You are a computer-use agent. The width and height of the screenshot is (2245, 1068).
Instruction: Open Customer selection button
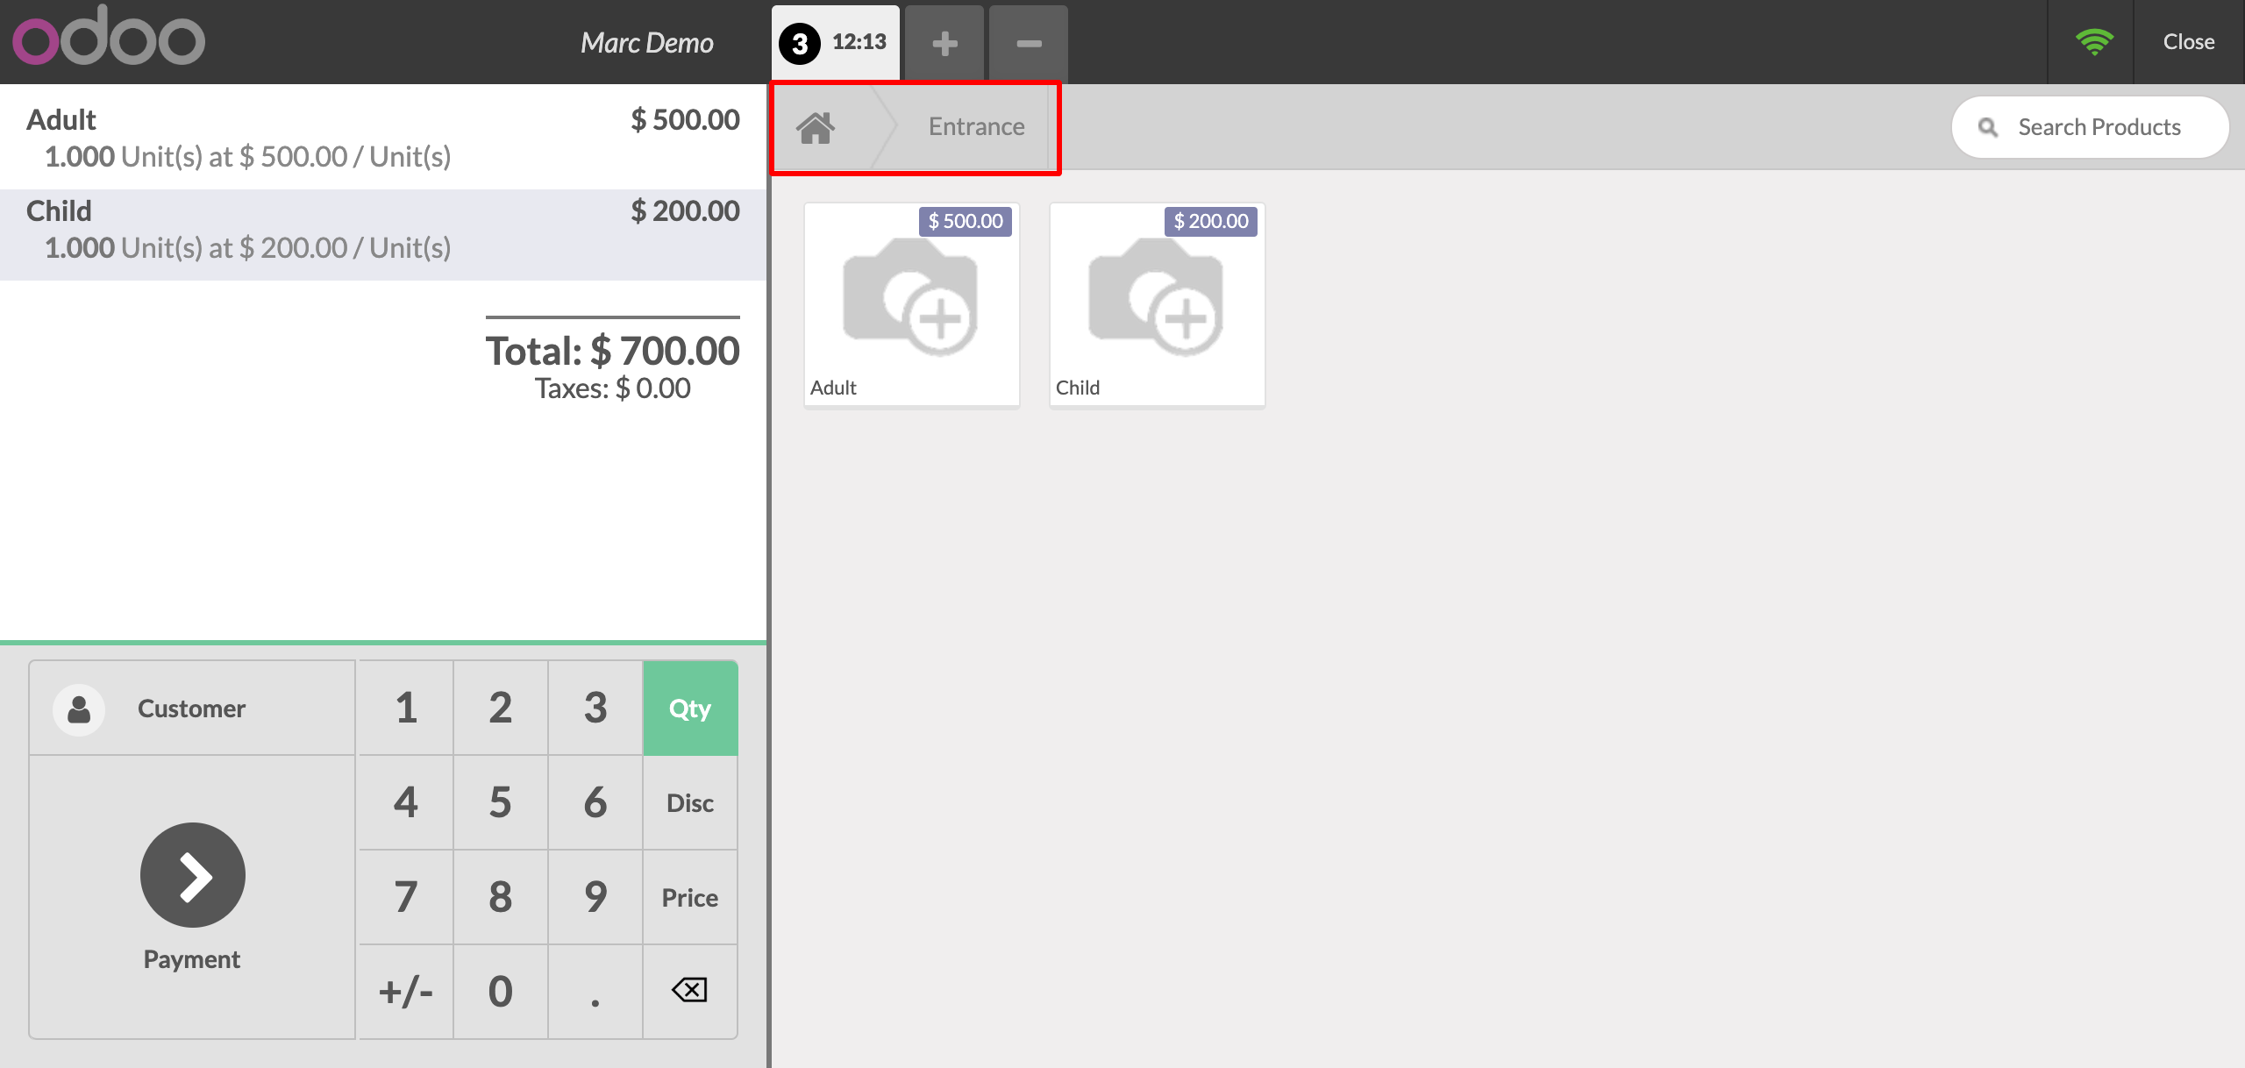[192, 708]
